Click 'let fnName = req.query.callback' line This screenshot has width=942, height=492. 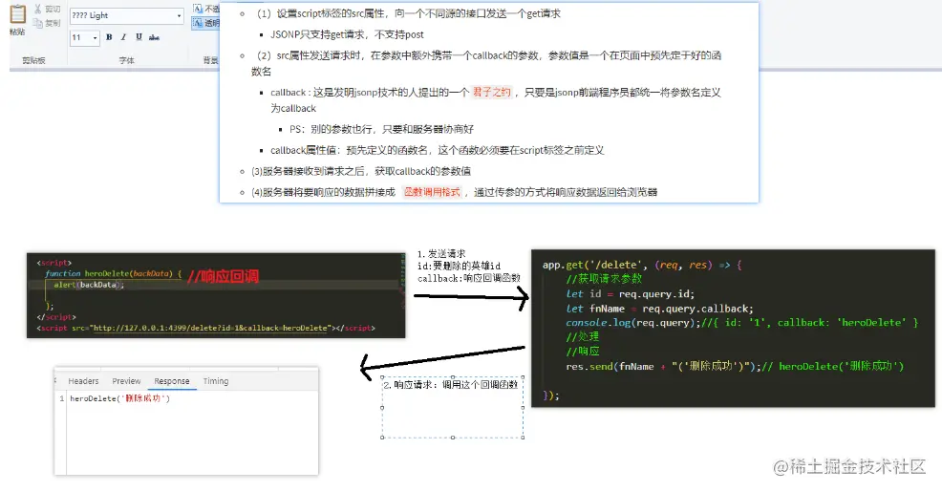coord(659,309)
